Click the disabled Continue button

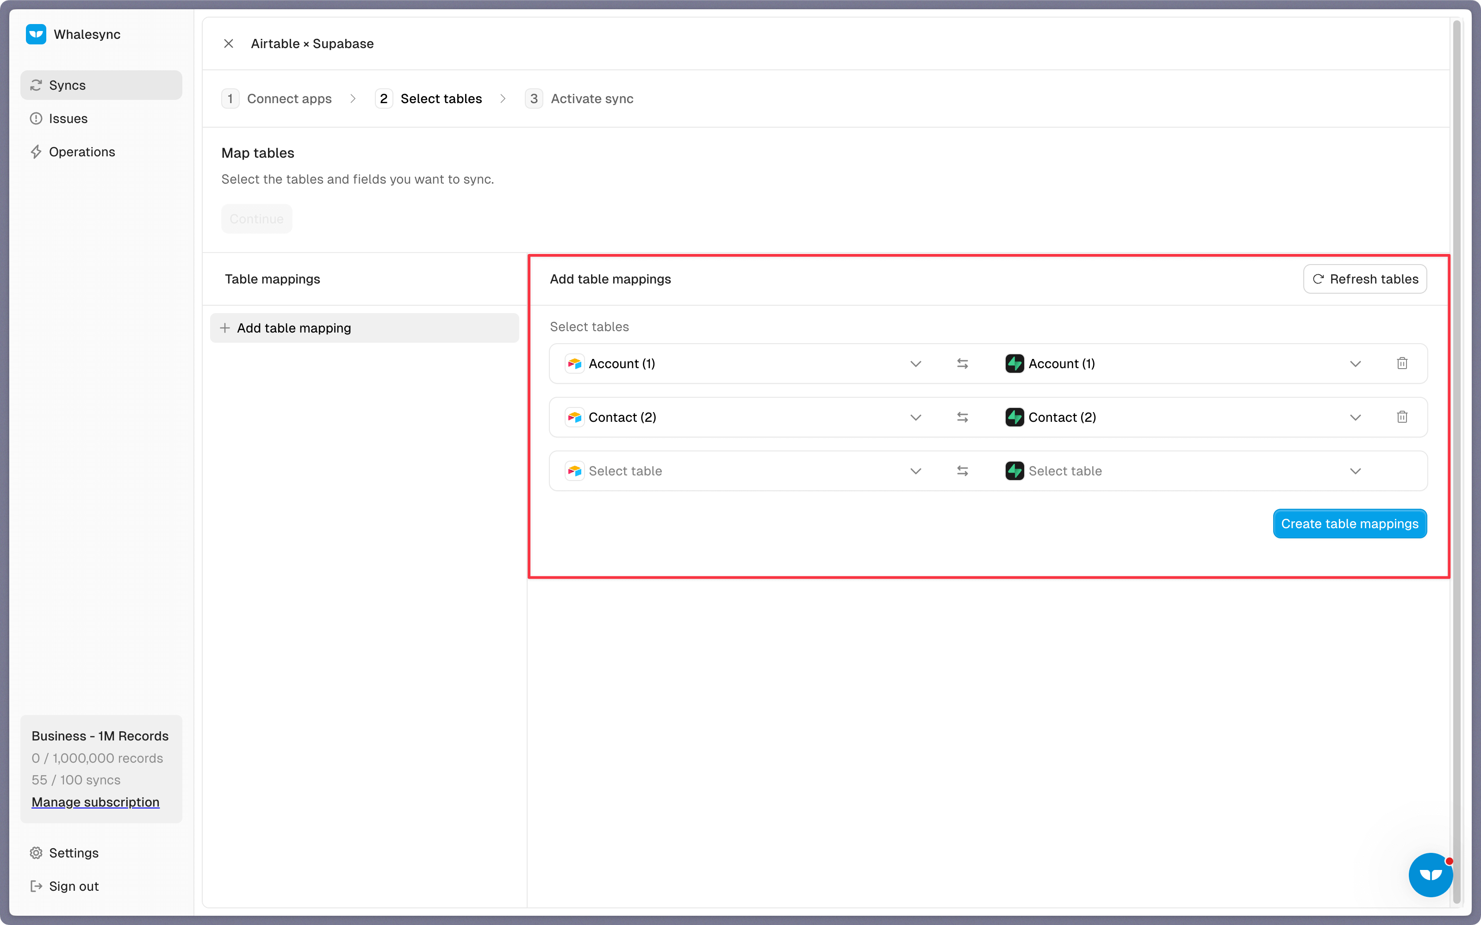point(256,219)
